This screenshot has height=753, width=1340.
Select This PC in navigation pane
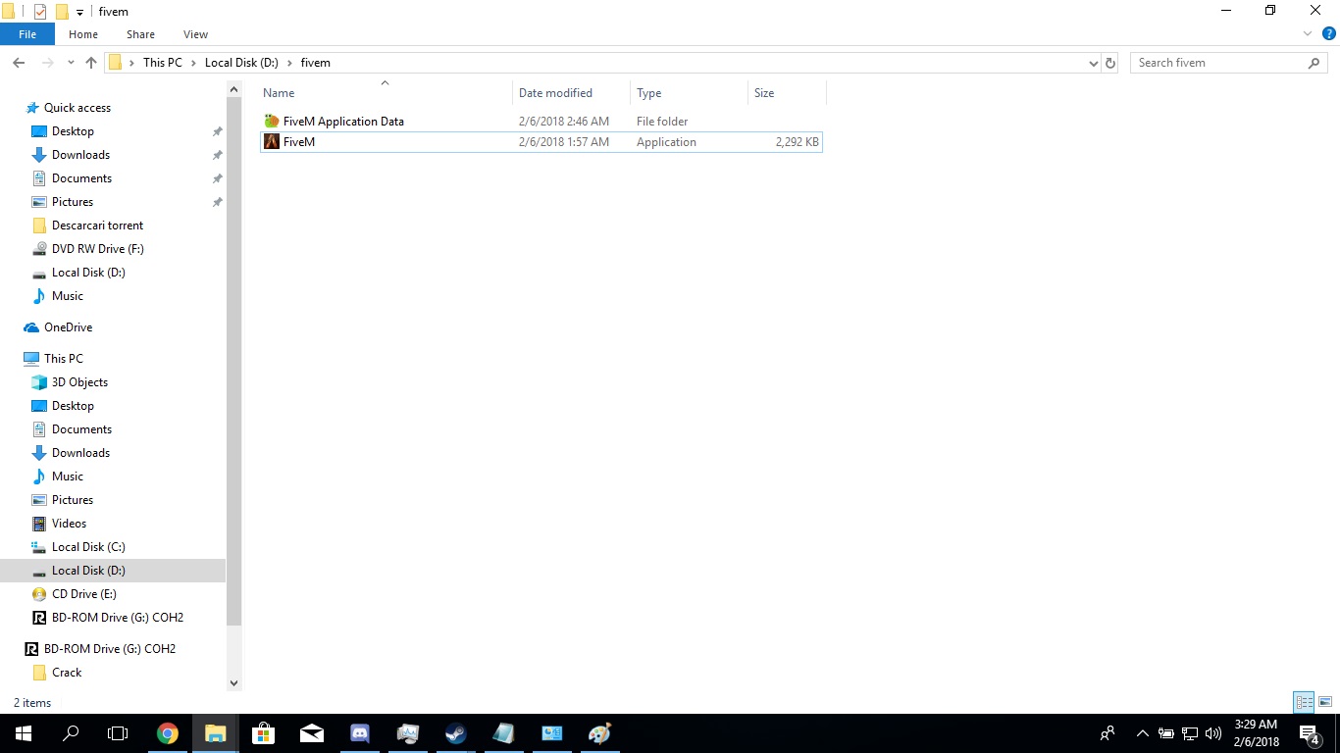click(63, 359)
